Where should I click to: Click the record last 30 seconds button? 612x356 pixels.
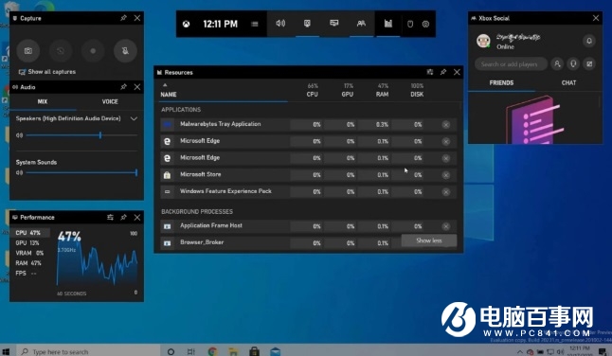(61, 51)
